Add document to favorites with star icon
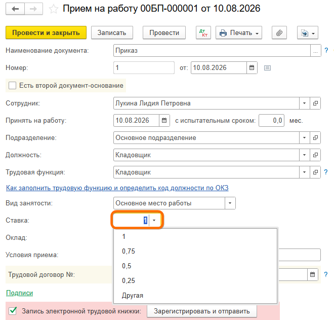Viewport: 334px width, 320px height. (54, 9)
